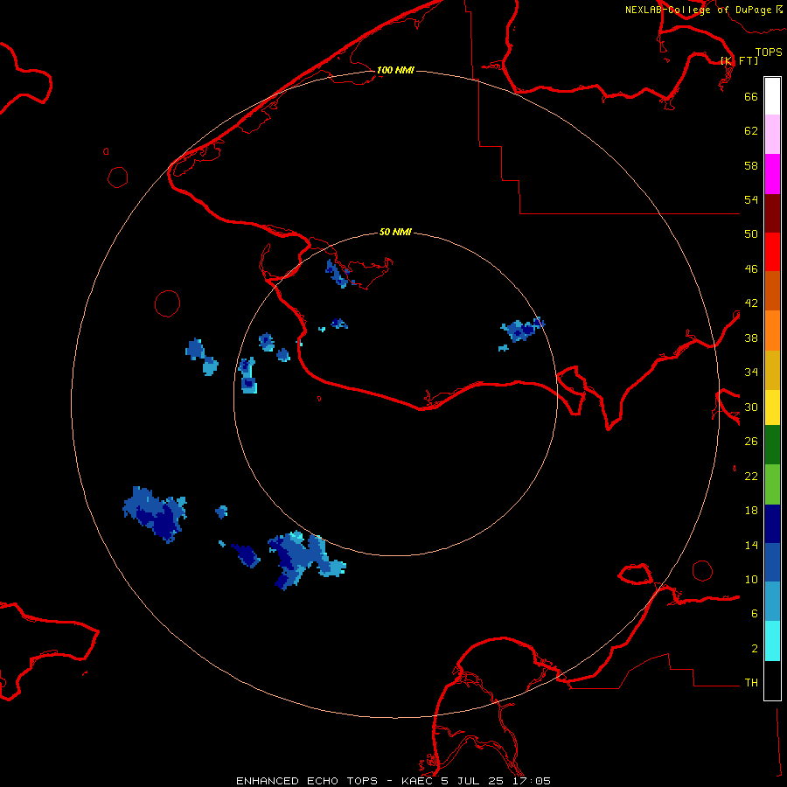Viewport: 787px width, 787px height.
Task: Pick the medium blue legend swatch
Action: coord(772,562)
